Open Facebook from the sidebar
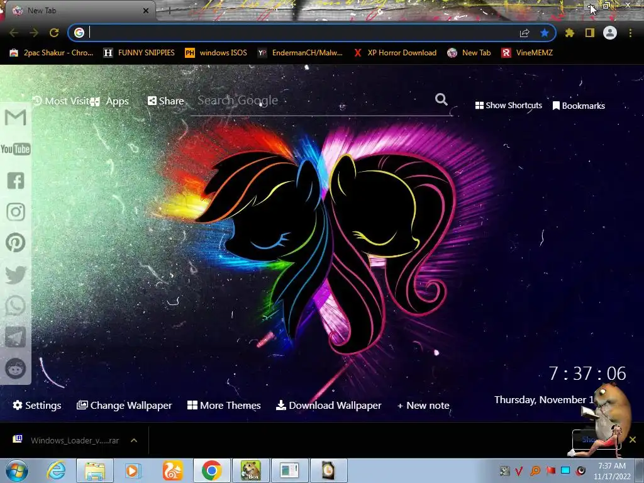Image resolution: width=644 pixels, height=483 pixels. [16, 180]
